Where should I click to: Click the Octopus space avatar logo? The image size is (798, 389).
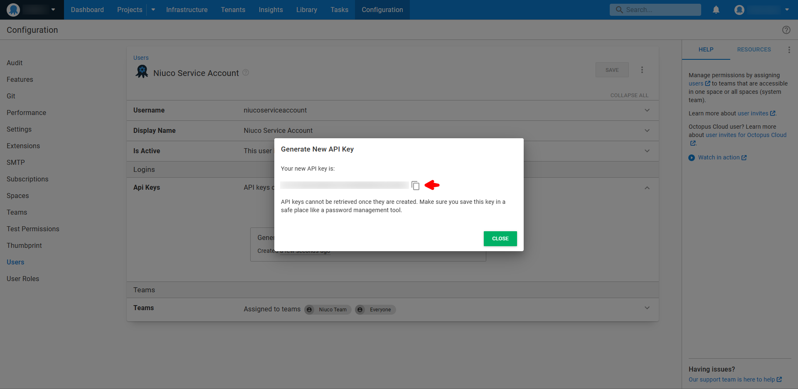click(13, 10)
